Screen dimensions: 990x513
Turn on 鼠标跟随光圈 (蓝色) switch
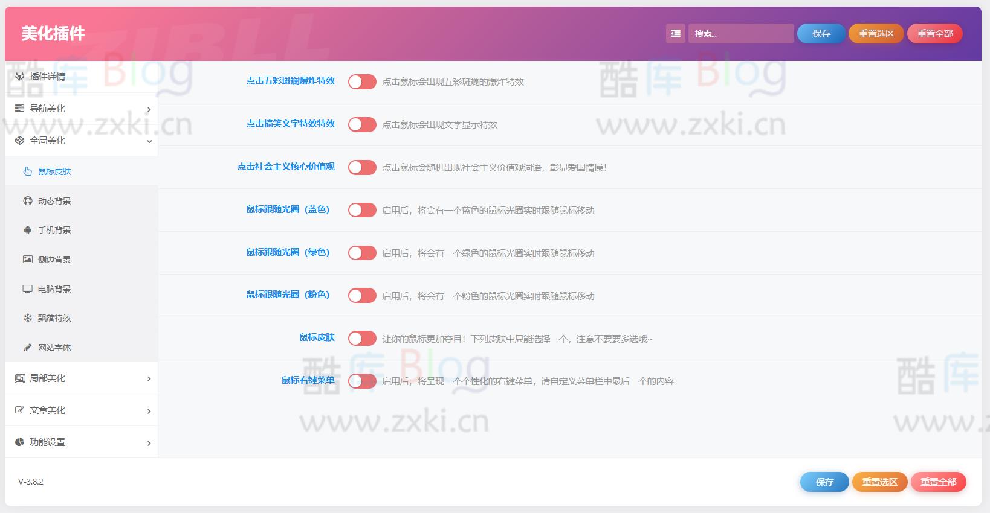pos(362,210)
